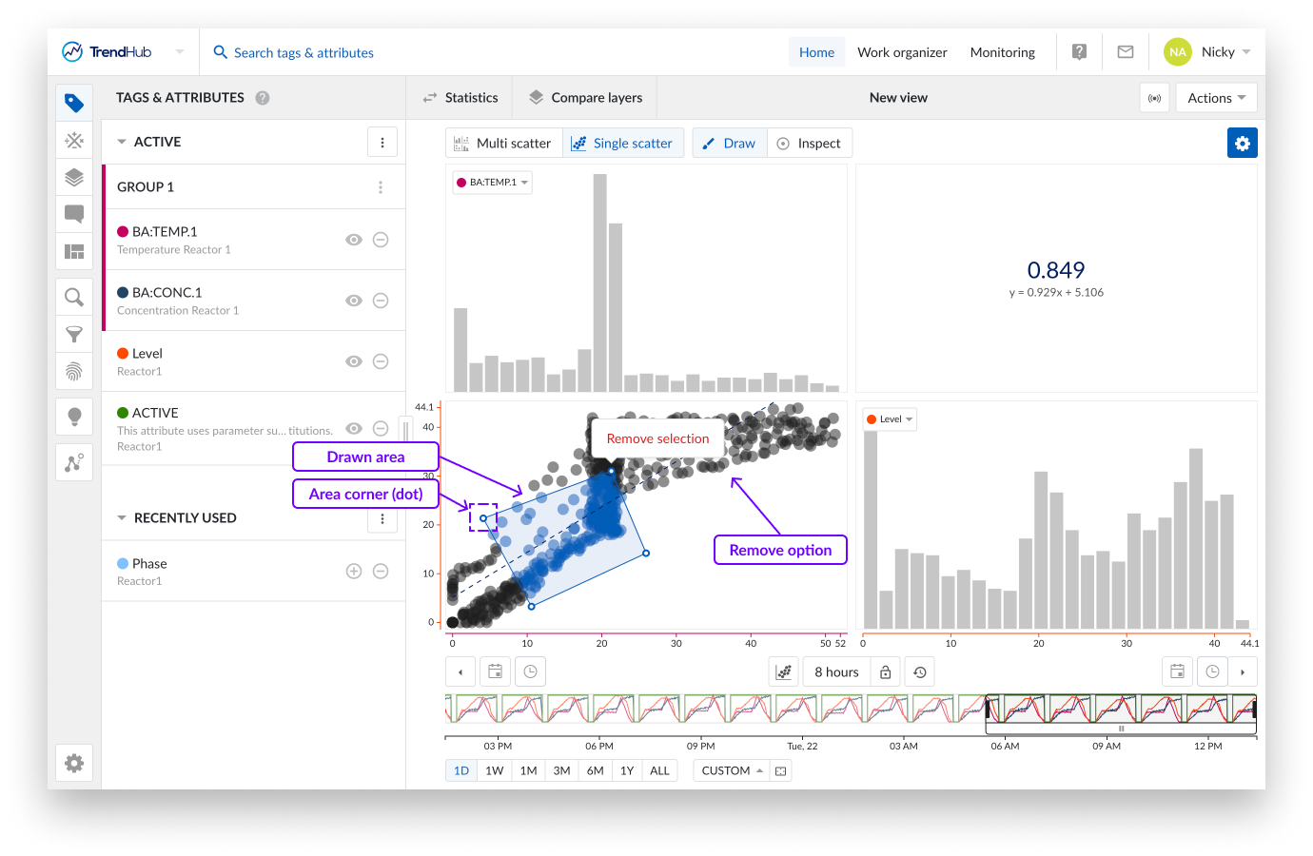This screenshot has height=856, width=1313.
Task: Switch to Multi scatter tab
Action: tap(503, 144)
